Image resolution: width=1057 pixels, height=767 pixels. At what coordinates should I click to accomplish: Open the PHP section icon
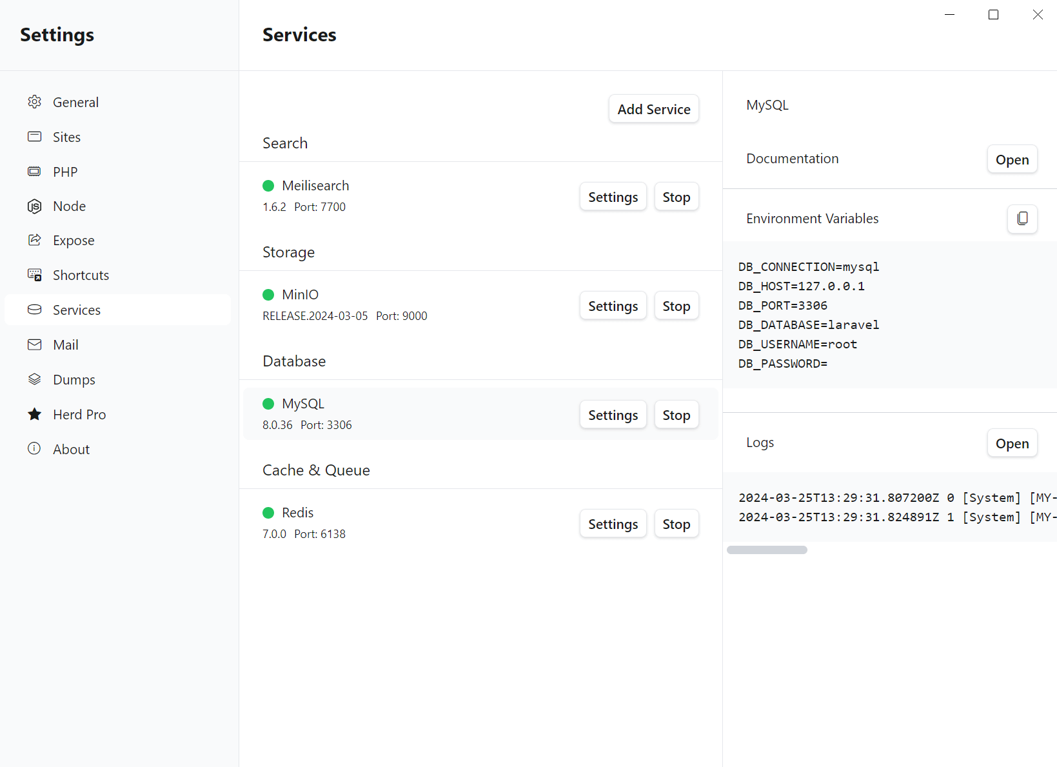(34, 172)
